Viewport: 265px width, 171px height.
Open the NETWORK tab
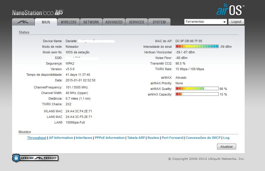91,22
